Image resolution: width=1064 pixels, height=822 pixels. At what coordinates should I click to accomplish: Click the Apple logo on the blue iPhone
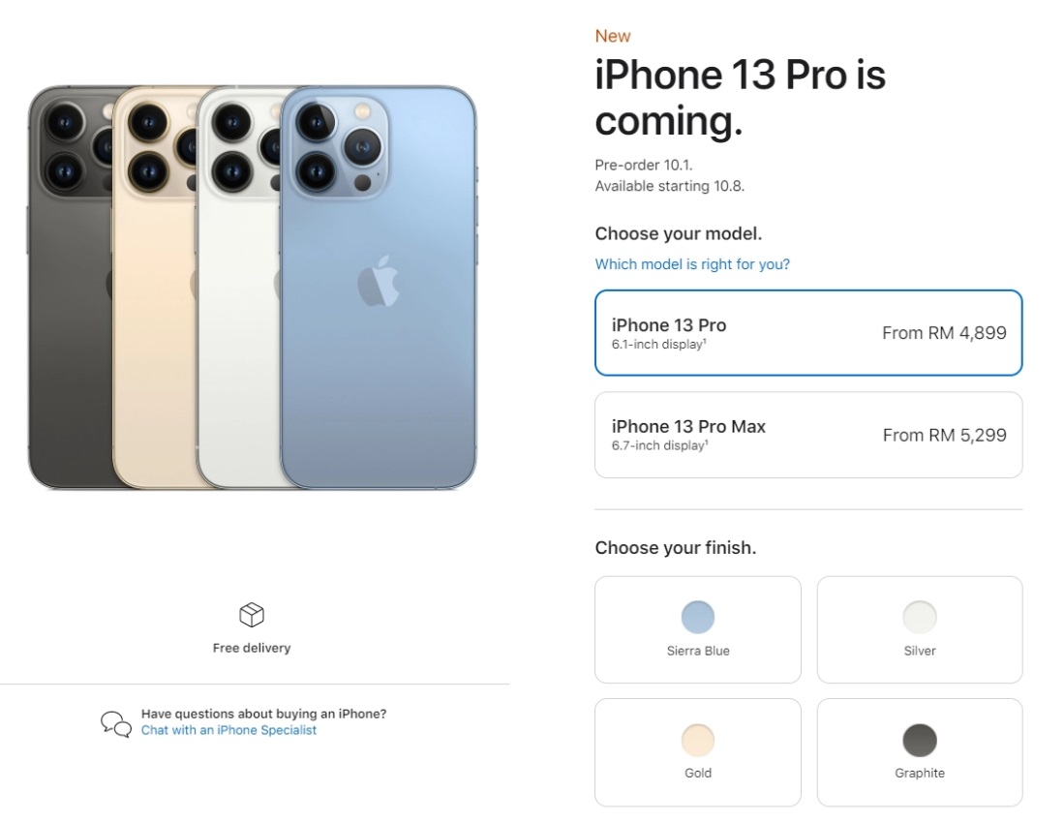pyautogui.click(x=379, y=282)
